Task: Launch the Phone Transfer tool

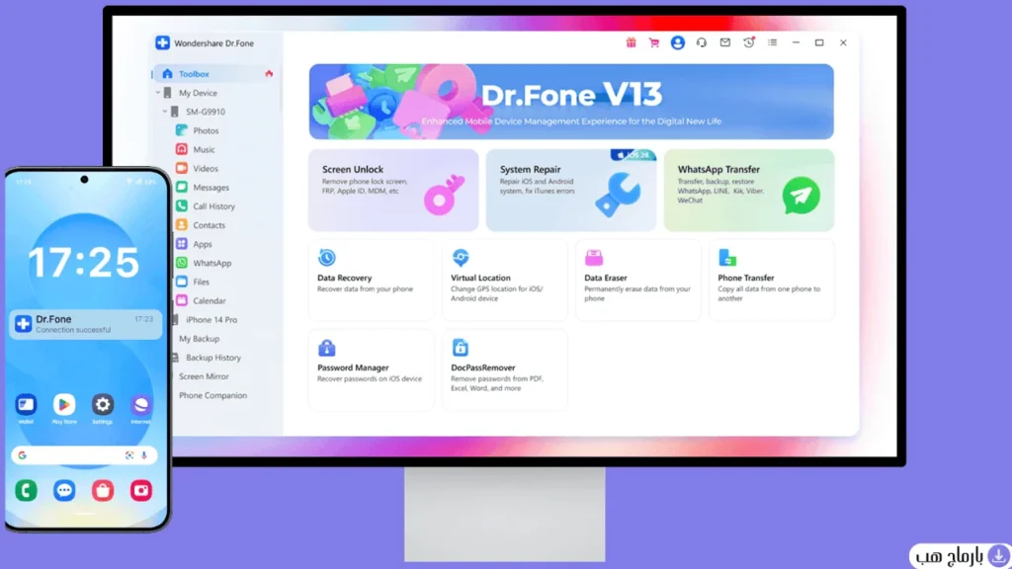Action: [x=772, y=280]
